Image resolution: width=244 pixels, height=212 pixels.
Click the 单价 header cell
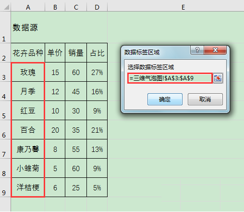[x=55, y=53]
